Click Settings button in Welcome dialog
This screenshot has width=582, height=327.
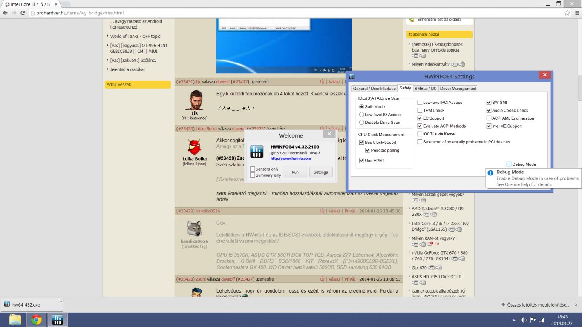pos(321,172)
